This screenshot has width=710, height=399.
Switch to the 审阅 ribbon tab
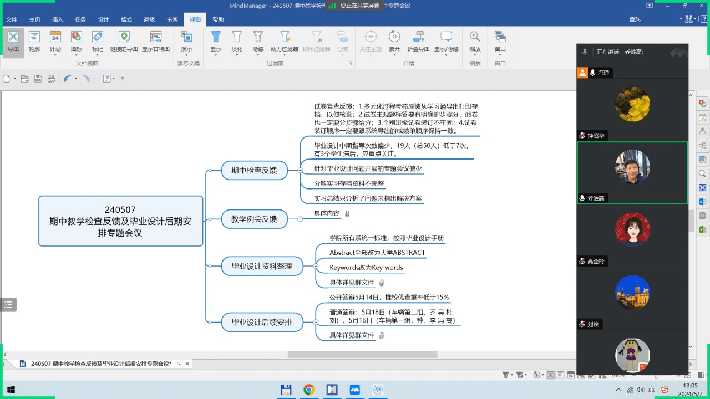click(x=172, y=19)
